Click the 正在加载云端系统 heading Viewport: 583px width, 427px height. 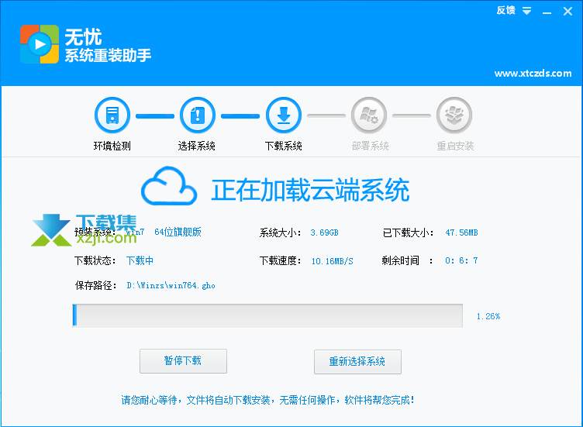[x=310, y=190]
